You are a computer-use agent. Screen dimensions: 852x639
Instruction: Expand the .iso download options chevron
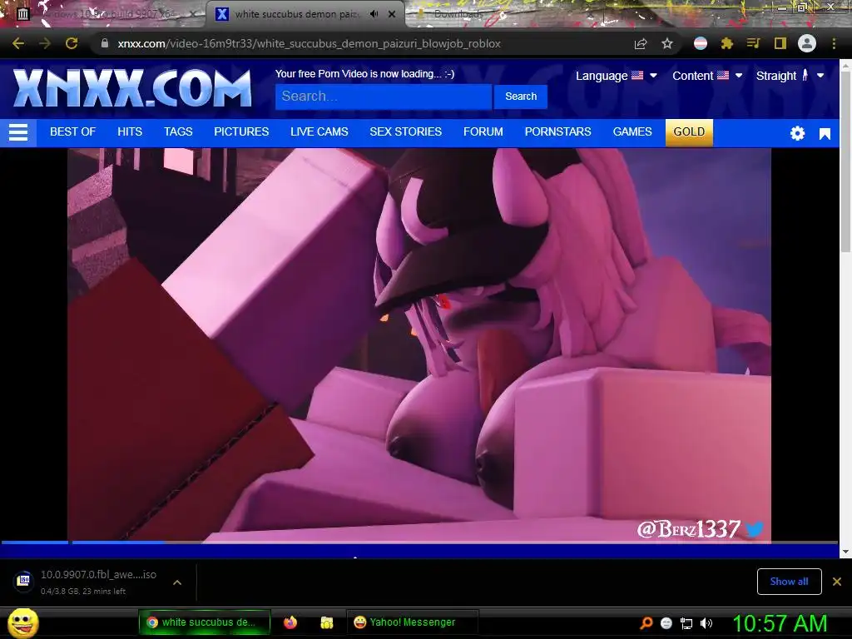tap(177, 582)
